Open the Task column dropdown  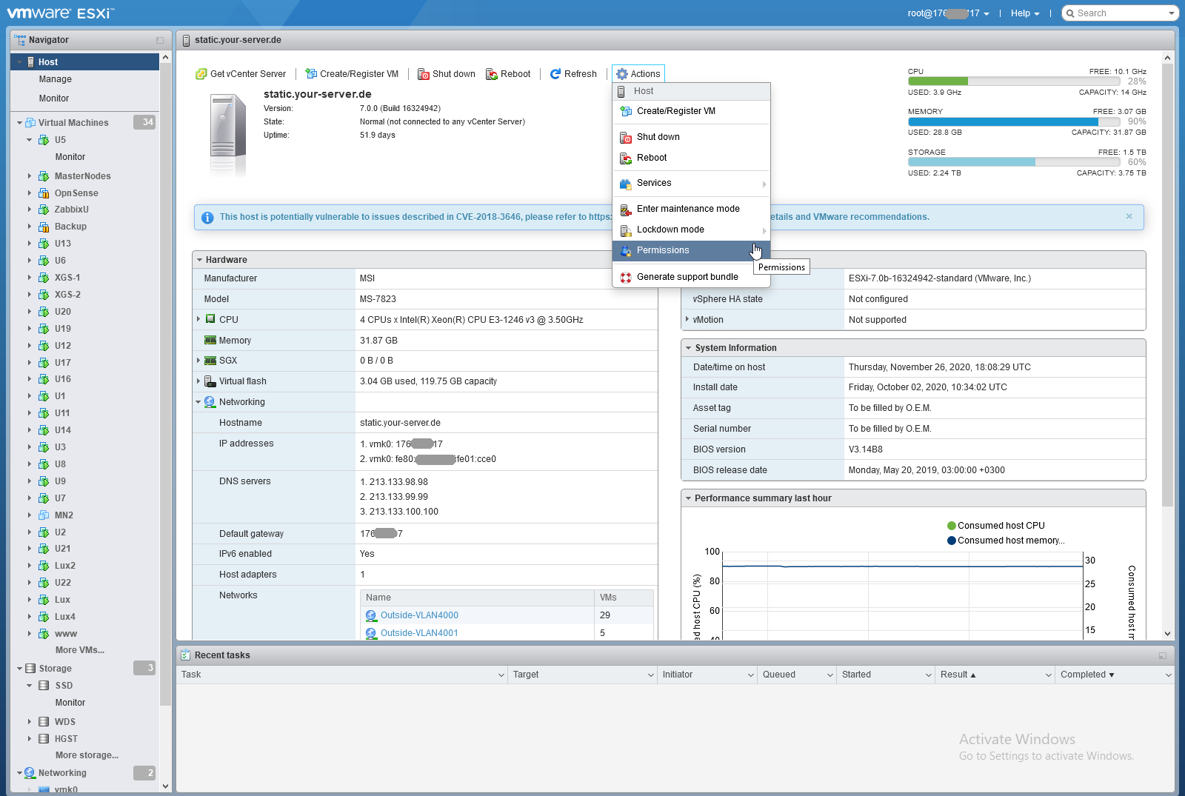[x=501, y=675]
